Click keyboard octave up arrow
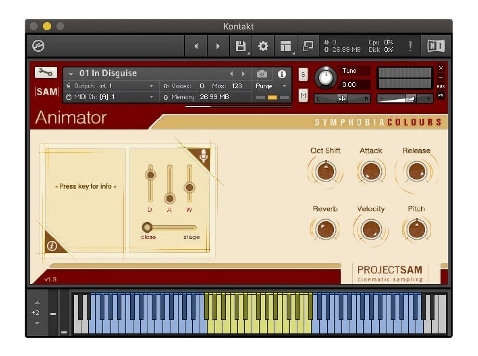The image size is (478, 356). [x=37, y=303]
